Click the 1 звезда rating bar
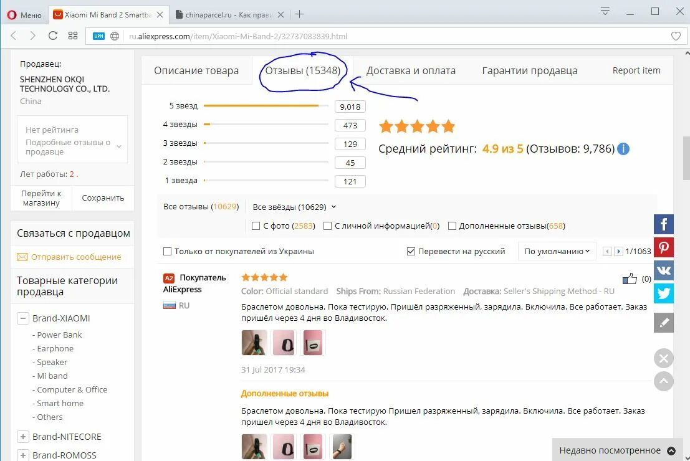Screen dimensions: 690x461 (266, 181)
